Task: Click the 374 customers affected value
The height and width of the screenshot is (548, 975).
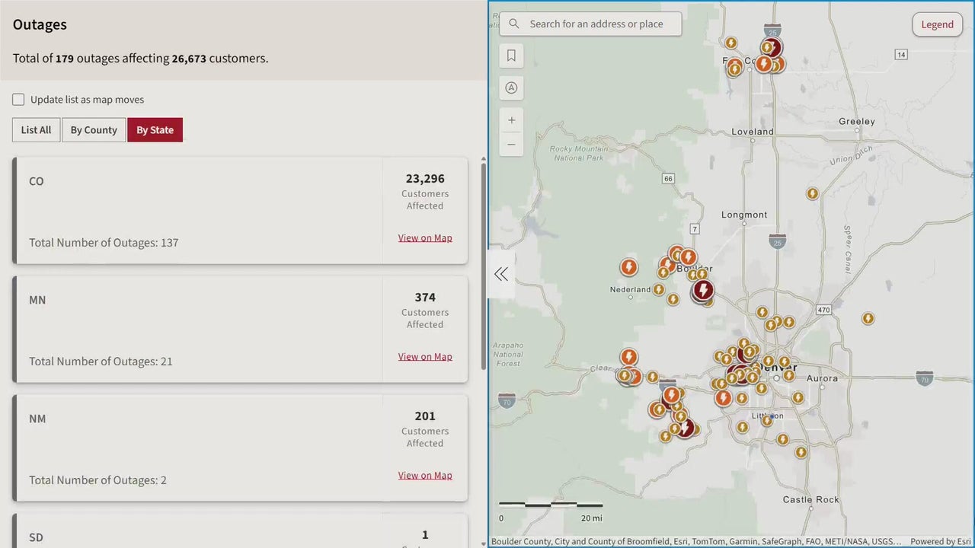Action: (425, 298)
